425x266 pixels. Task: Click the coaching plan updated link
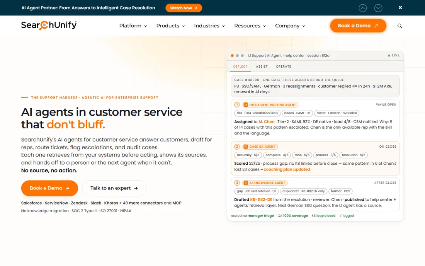pyautogui.click(x=287, y=169)
